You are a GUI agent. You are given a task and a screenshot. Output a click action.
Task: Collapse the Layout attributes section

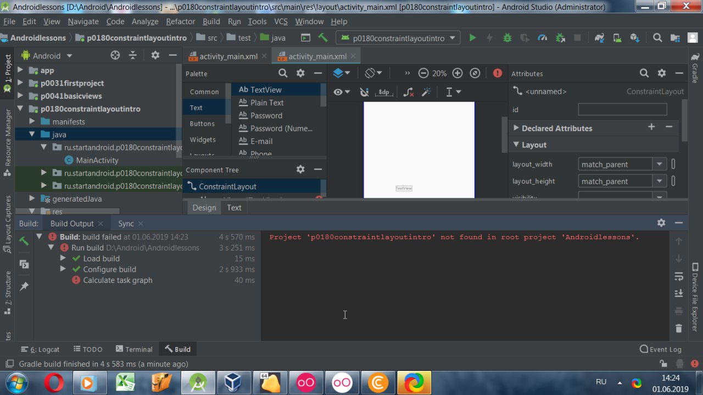pos(516,144)
